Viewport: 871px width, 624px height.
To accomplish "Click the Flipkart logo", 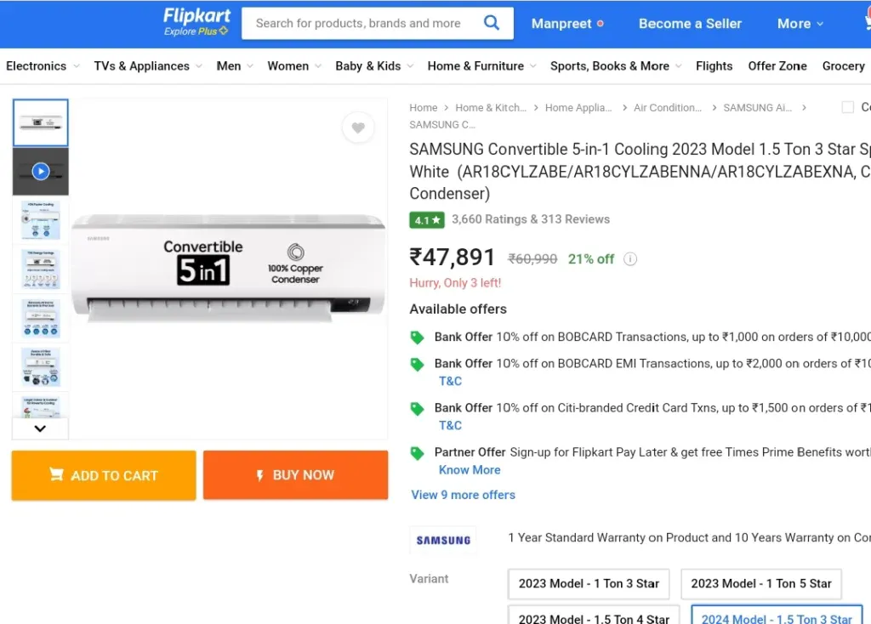I will tap(196, 15).
